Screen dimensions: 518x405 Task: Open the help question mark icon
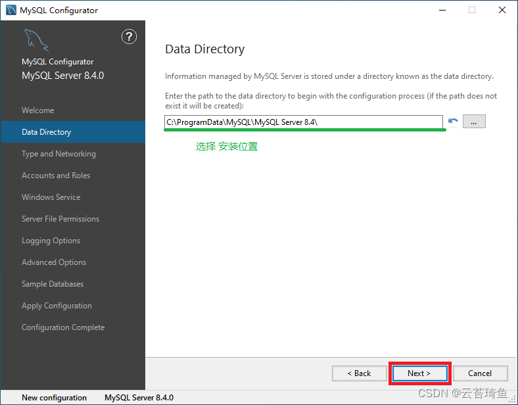[129, 37]
